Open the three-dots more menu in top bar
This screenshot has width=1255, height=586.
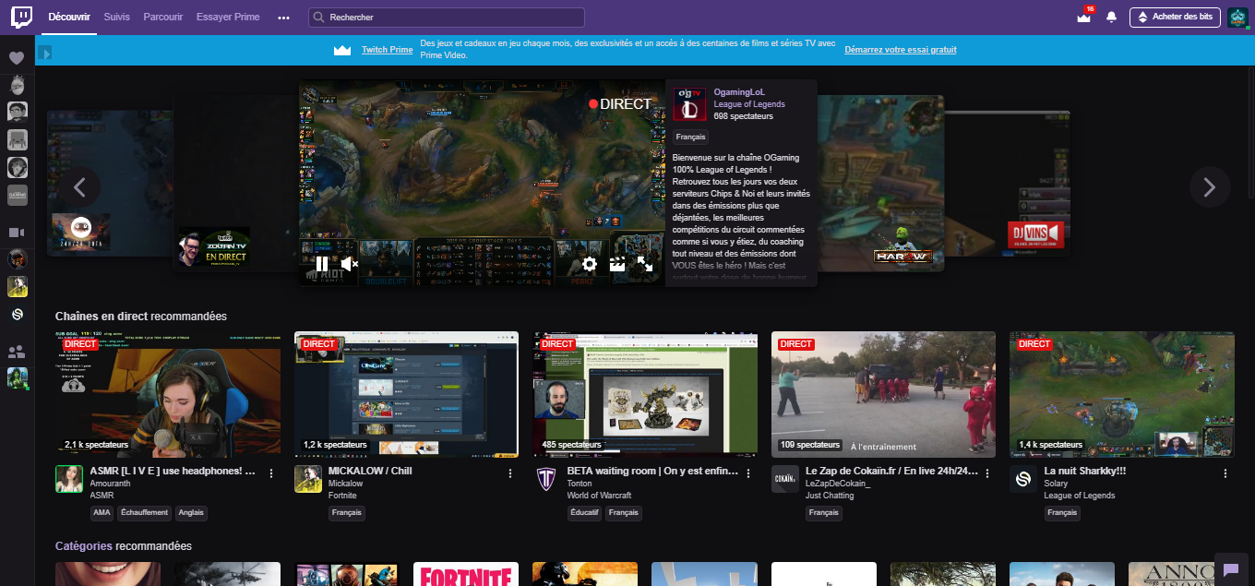coord(283,18)
